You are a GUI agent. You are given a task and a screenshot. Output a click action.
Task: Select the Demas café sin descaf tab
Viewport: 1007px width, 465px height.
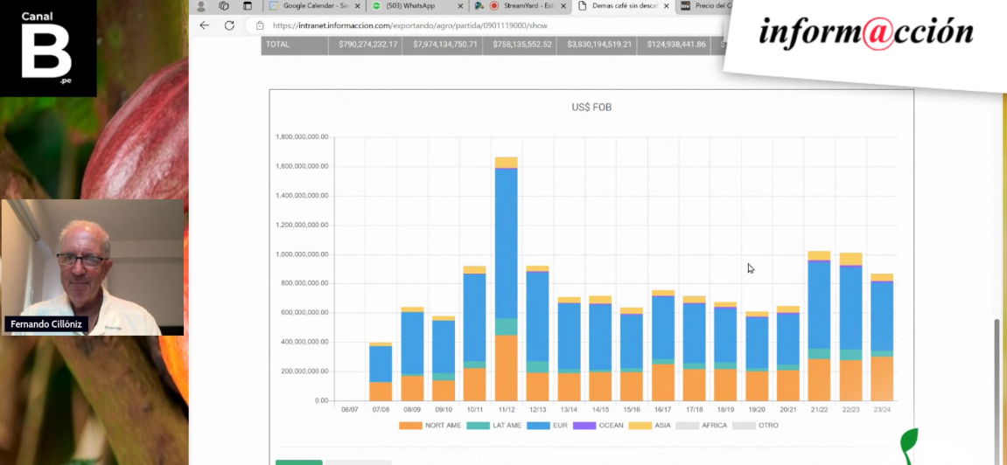click(623, 6)
